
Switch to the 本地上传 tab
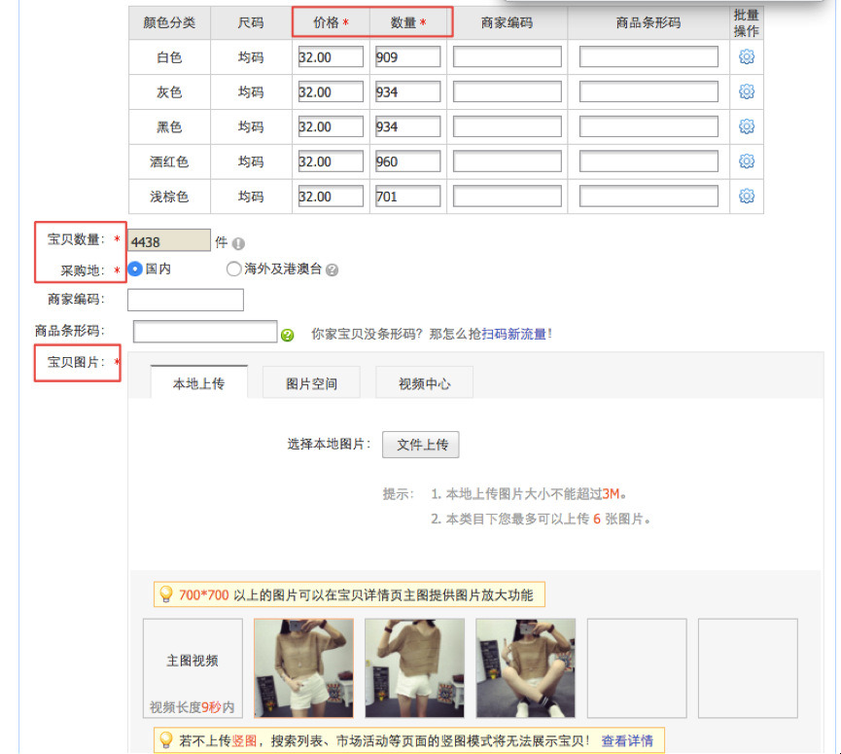(x=198, y=383)
